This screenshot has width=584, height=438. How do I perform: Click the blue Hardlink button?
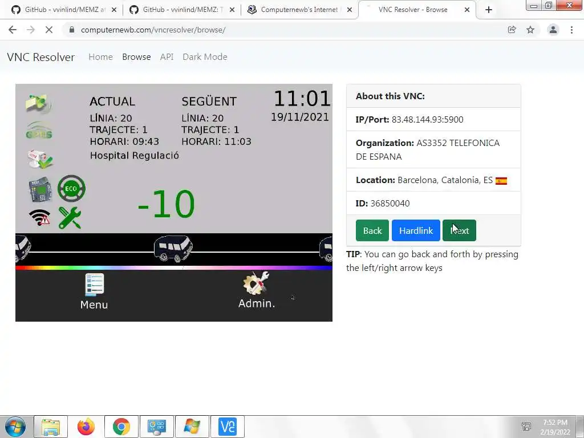point(416,230)
